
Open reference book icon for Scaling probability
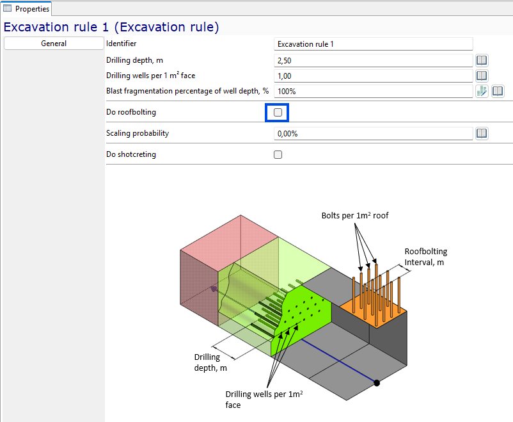[481, 133]
